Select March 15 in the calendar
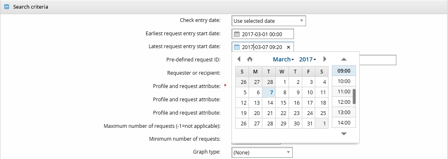The width and height of the screenshot is (448, 159). 282,103
